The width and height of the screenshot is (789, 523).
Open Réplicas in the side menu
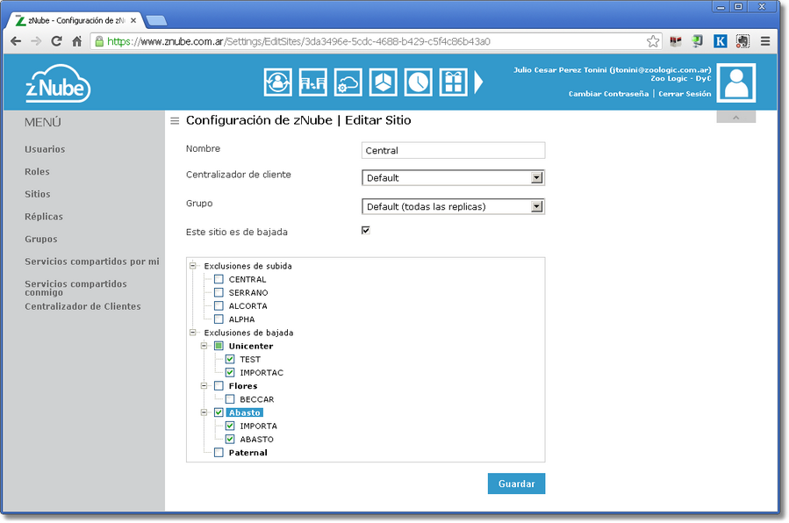(x=44, y=217)
